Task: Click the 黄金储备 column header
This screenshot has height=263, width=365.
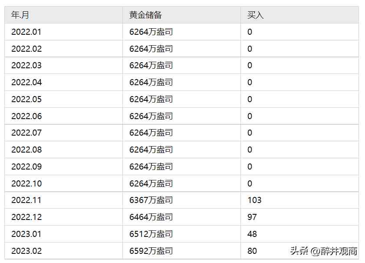Action: tap(146, 15)
